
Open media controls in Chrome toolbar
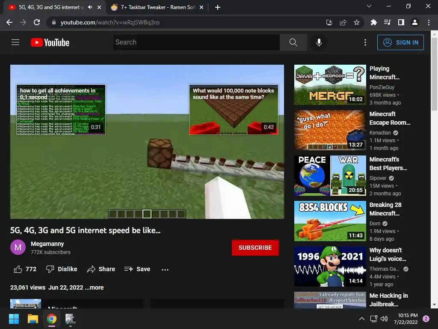coord(388,22)
